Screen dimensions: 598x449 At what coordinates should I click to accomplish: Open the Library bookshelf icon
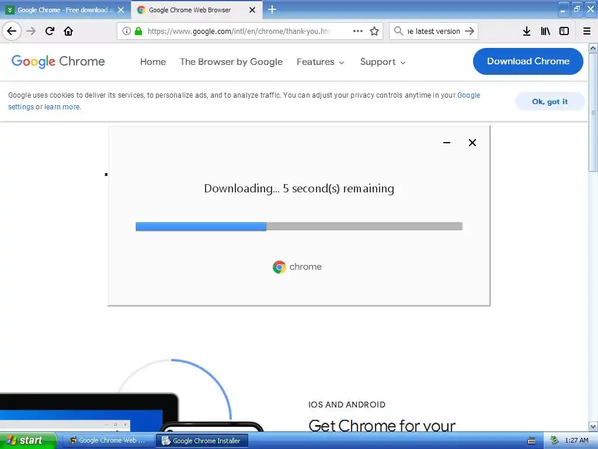pyautogui.click(x=545, y=31)
